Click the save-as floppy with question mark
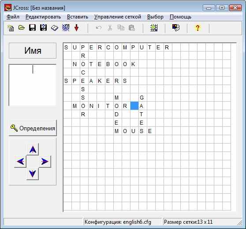Viewport: 246px width, 229px height. click(x=43, y=28)
